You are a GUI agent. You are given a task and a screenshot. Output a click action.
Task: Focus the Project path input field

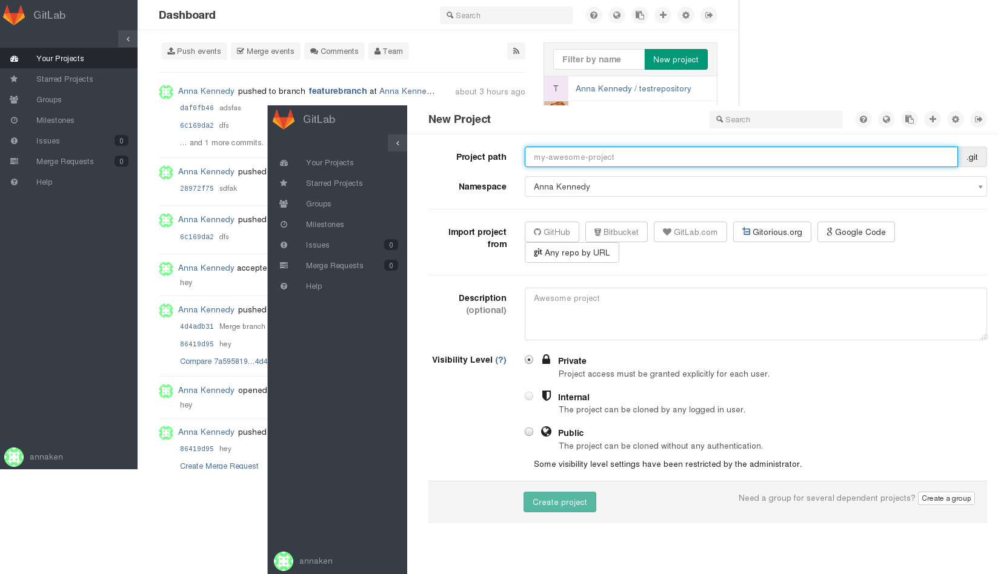pos(741,157)
